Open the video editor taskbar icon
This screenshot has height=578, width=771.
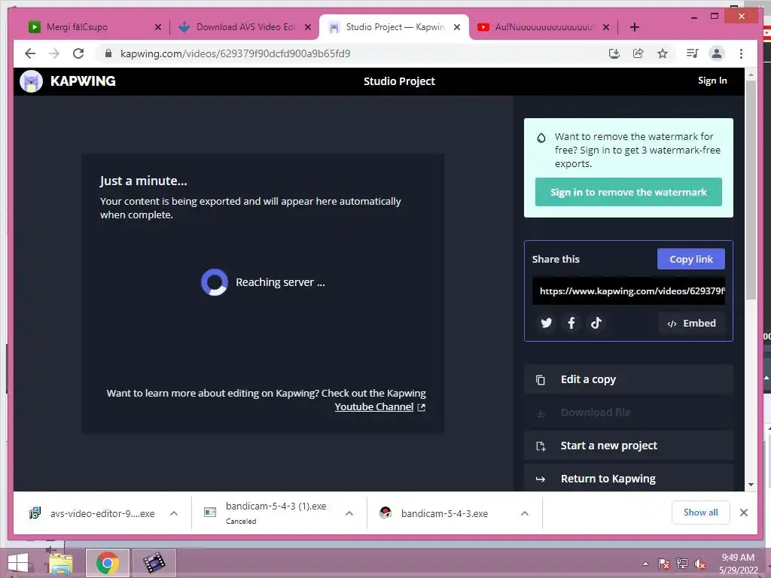tap(154, 563)
